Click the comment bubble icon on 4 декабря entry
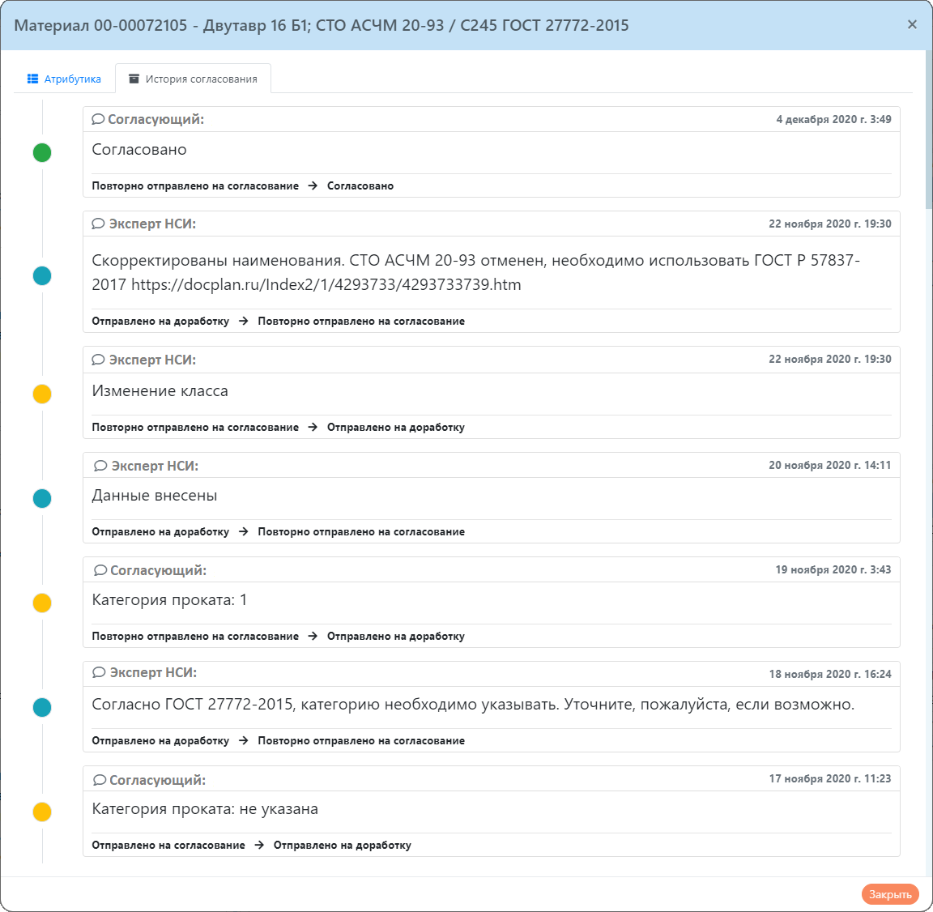The width and height of the screenshot is (933, 912). pos(98,120)
